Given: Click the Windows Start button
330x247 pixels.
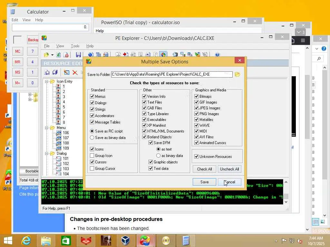Looking at the screenshot, I should 8,241.
